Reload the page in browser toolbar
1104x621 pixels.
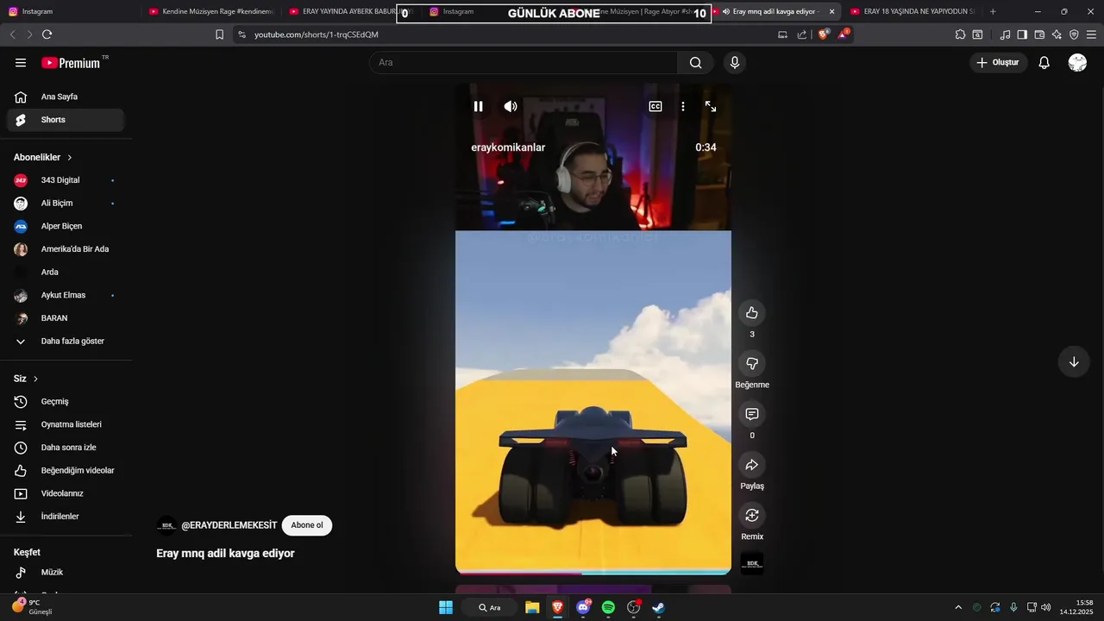click(x=47, y=34)
